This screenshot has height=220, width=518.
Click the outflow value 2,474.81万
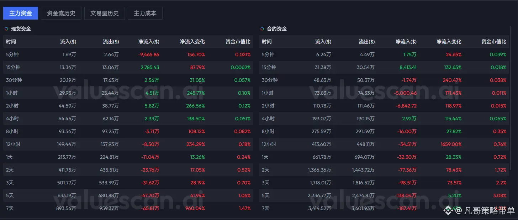coord(363,195)
